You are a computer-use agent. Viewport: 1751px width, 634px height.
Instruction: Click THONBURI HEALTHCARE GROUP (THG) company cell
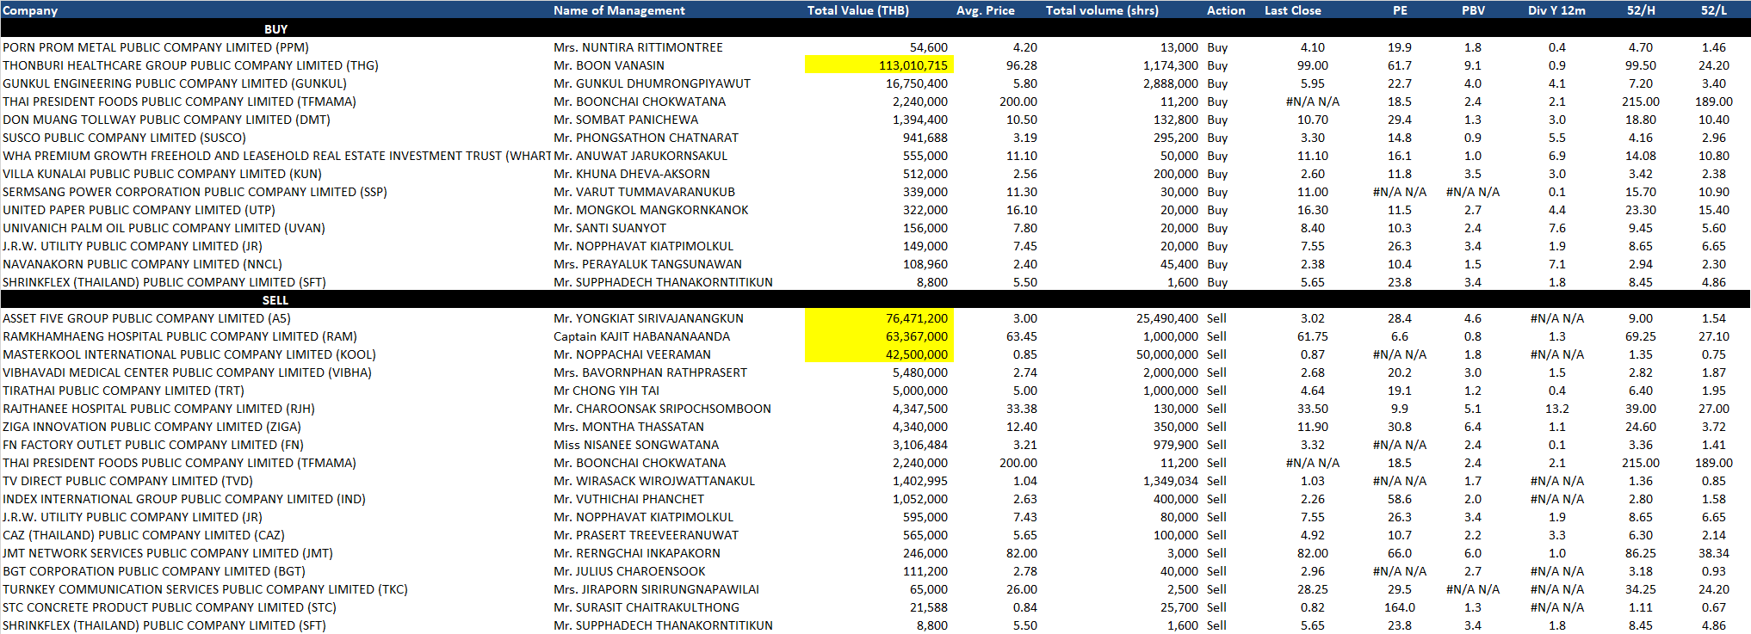tap(190, 65)
